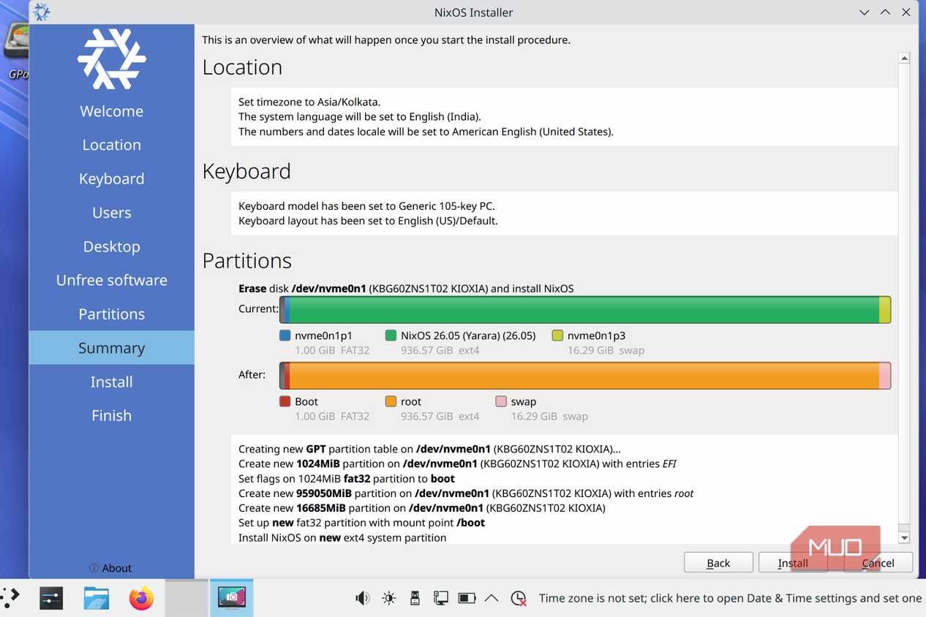Show hidden system tray icons
This screenshot has width=926, height=617.
[x=492, y=598]
